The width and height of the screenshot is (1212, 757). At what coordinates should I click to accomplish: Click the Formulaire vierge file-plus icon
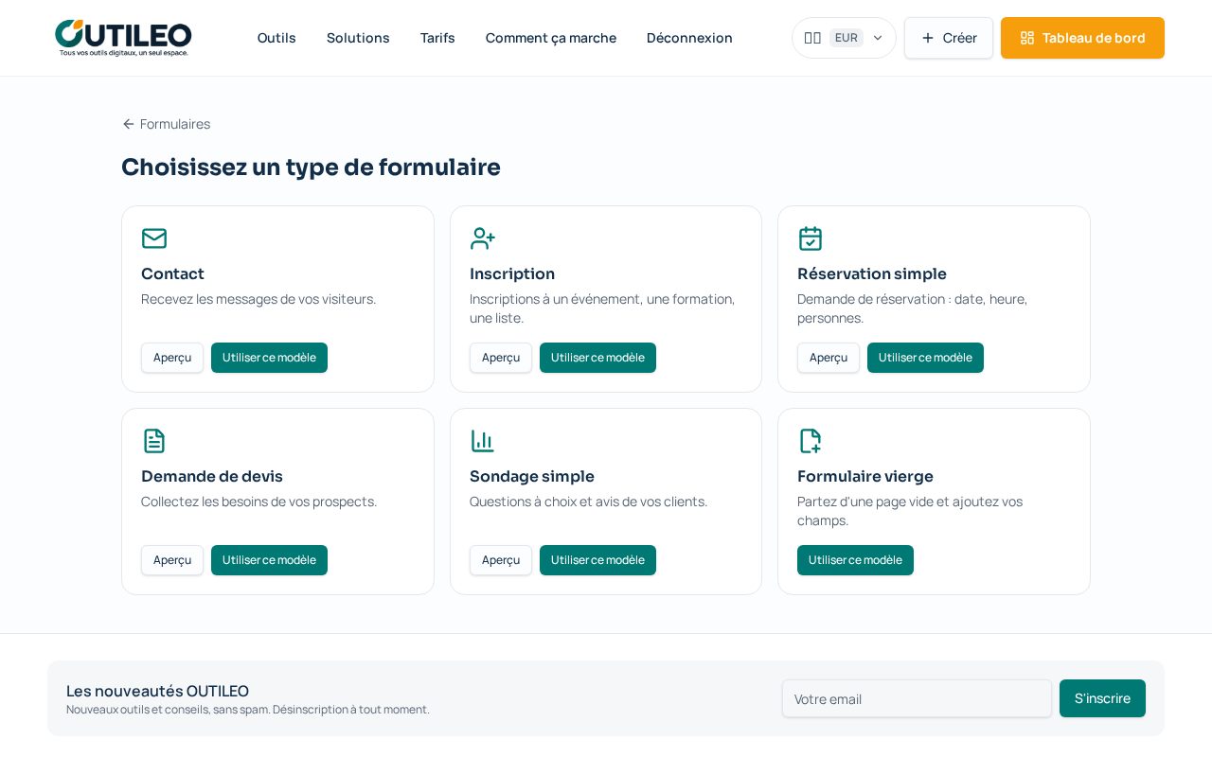click(x=811, y=441)
